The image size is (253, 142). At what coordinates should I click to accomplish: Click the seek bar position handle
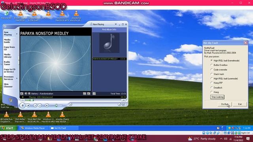32,100
